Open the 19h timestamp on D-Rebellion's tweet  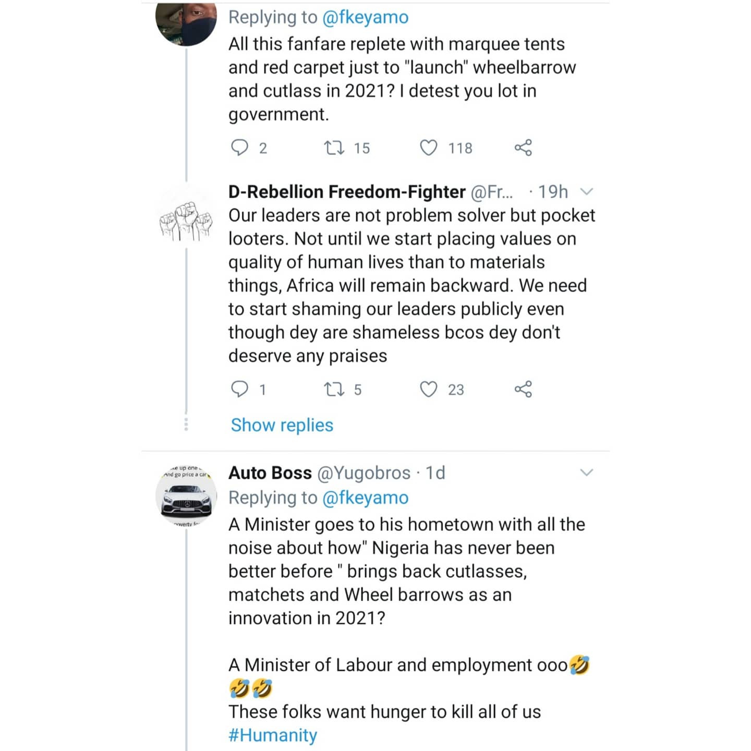553,192
